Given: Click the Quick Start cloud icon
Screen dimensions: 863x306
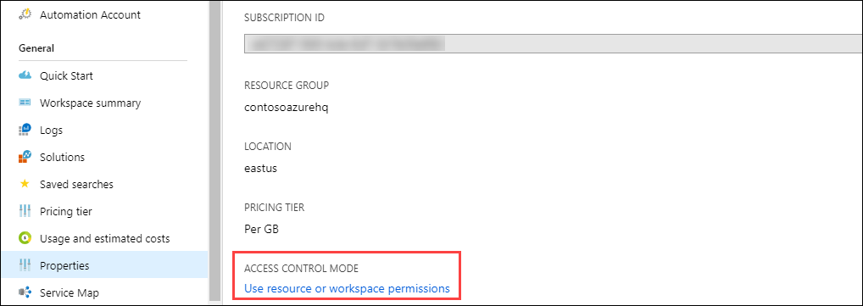Looking at the screenshot, I should [x=25, y=75].
